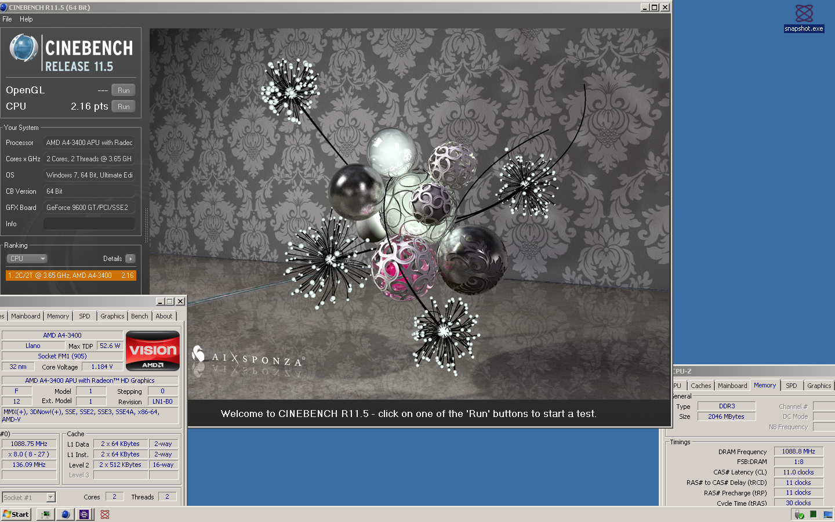Image resolution: width=835 pixels, height=522 pixels.
Task: Open Graphics tab in left CPU-Z window
Action: coord(112,316)
